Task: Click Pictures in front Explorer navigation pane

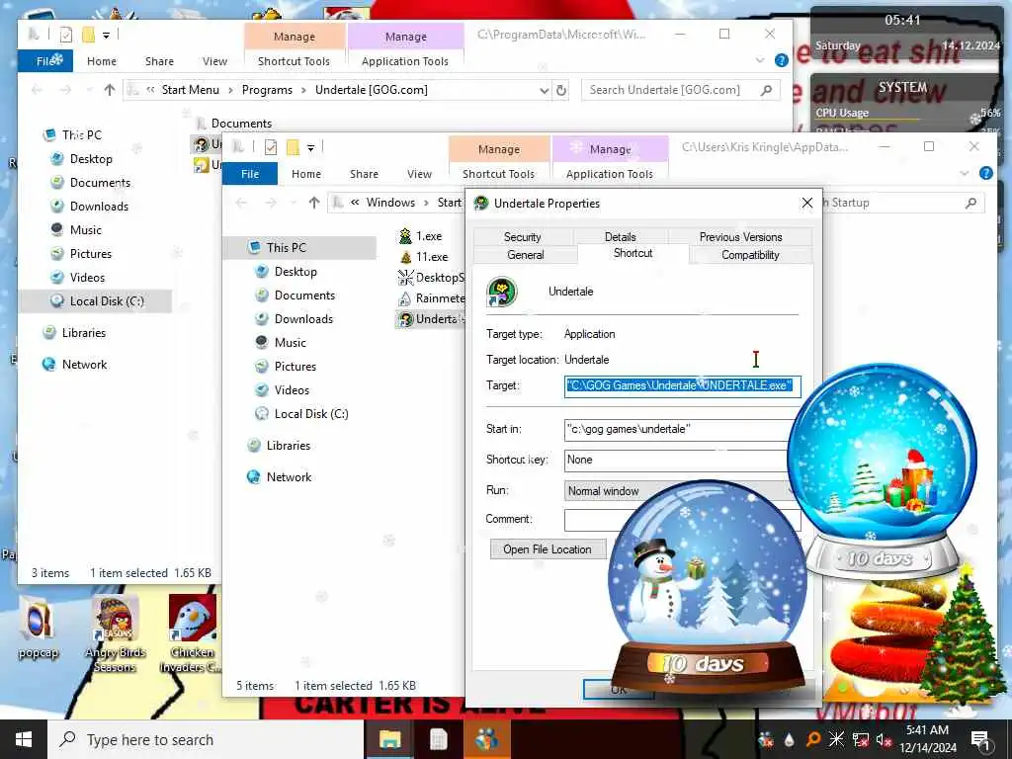Action: coord(295,367)
